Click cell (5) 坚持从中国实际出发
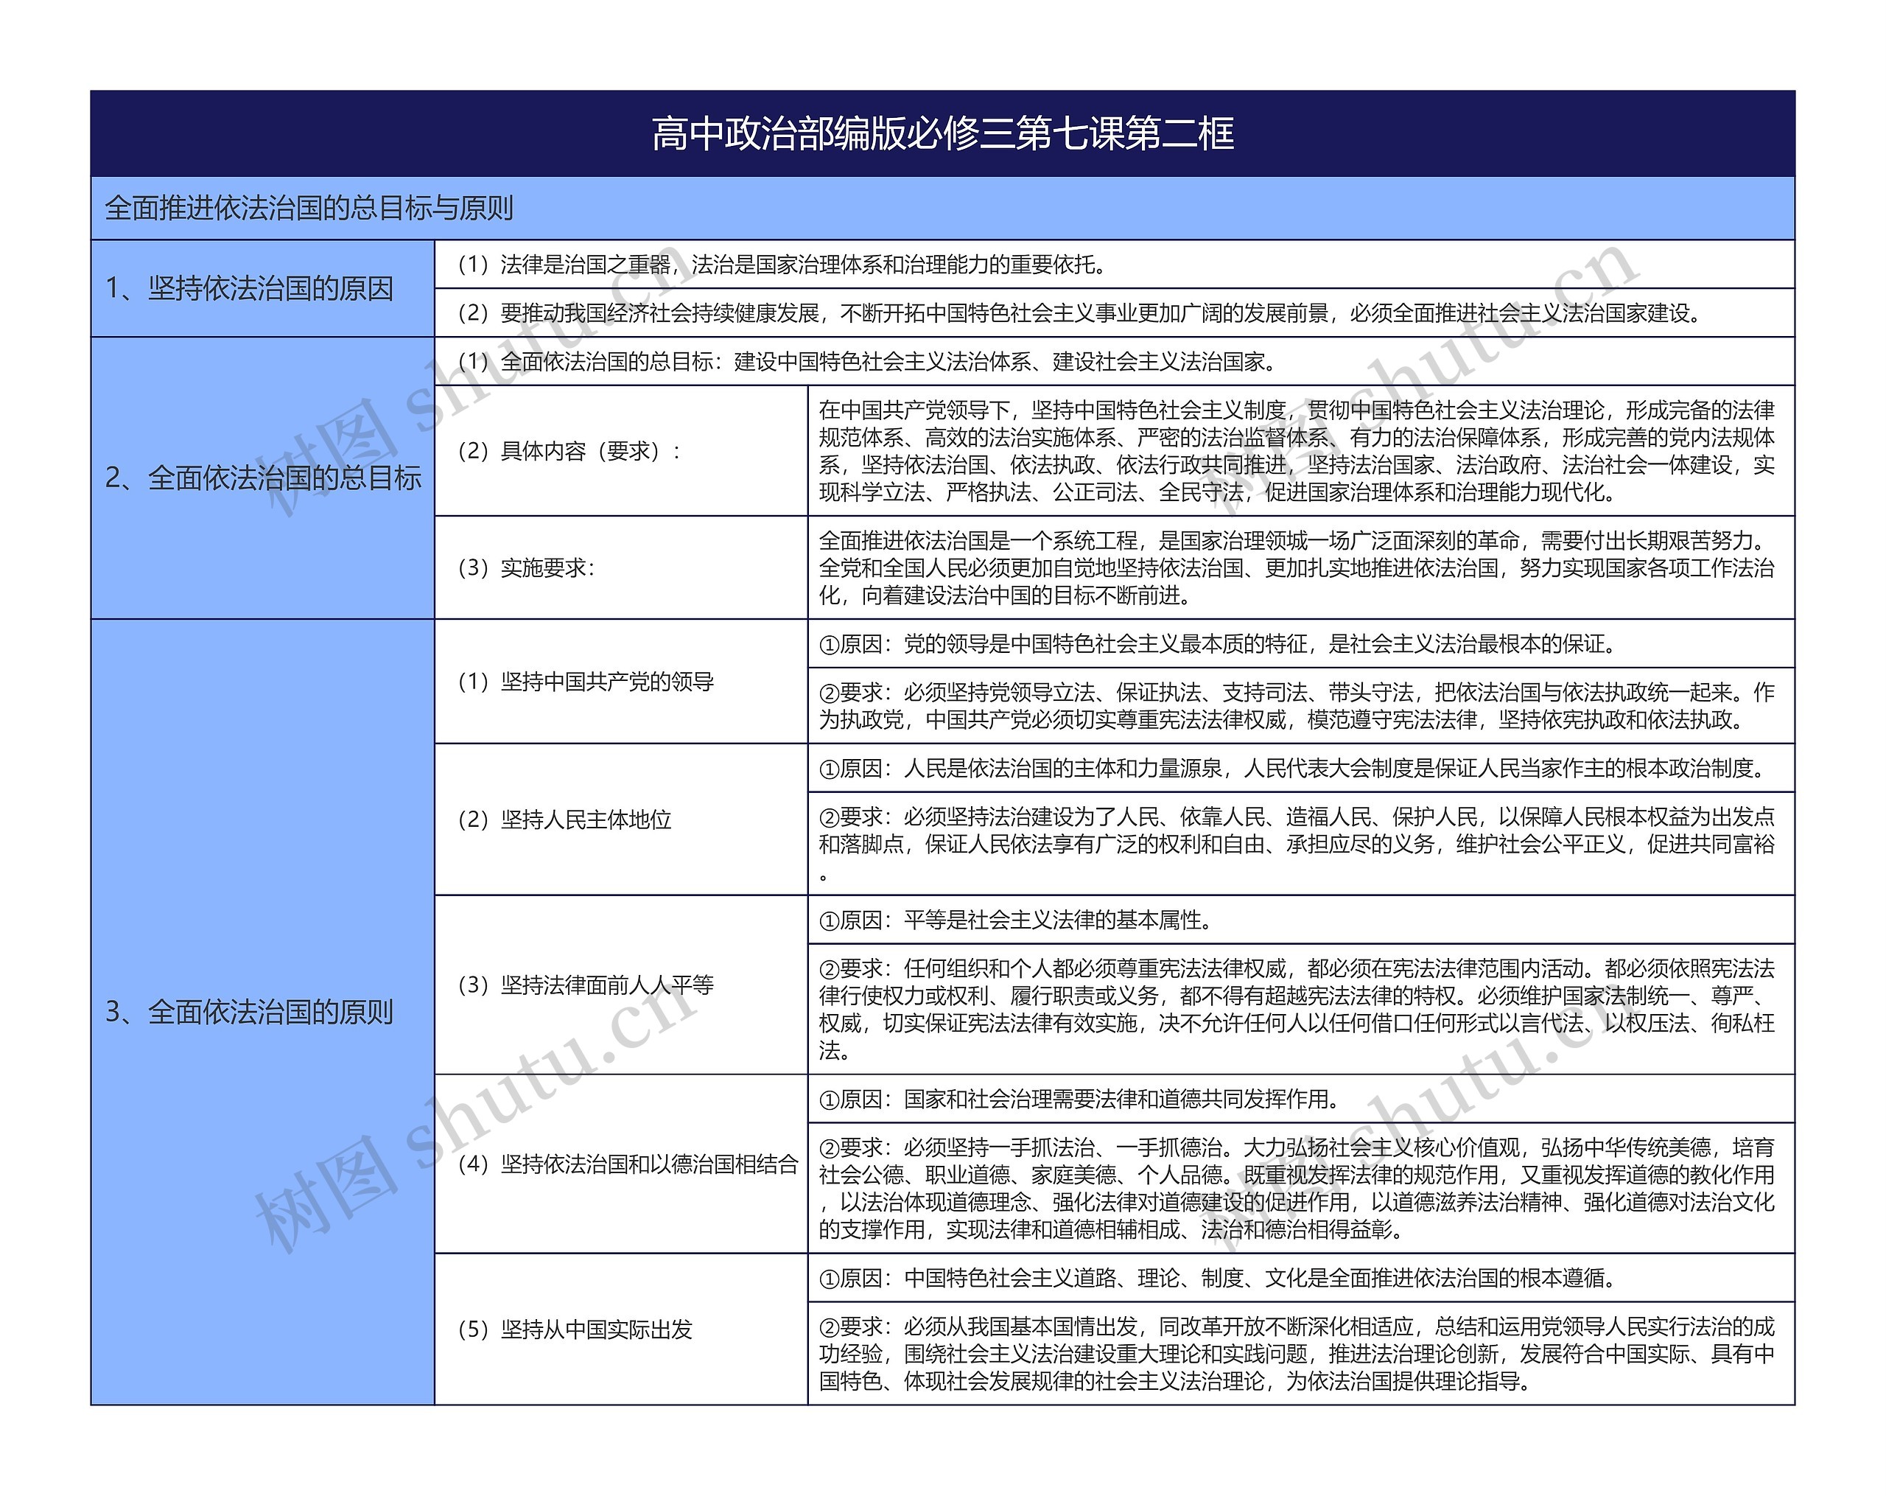Image resolution: width=1886 pixels, height=1496 pixels. pyautogui.click(x=575, y=1329)
